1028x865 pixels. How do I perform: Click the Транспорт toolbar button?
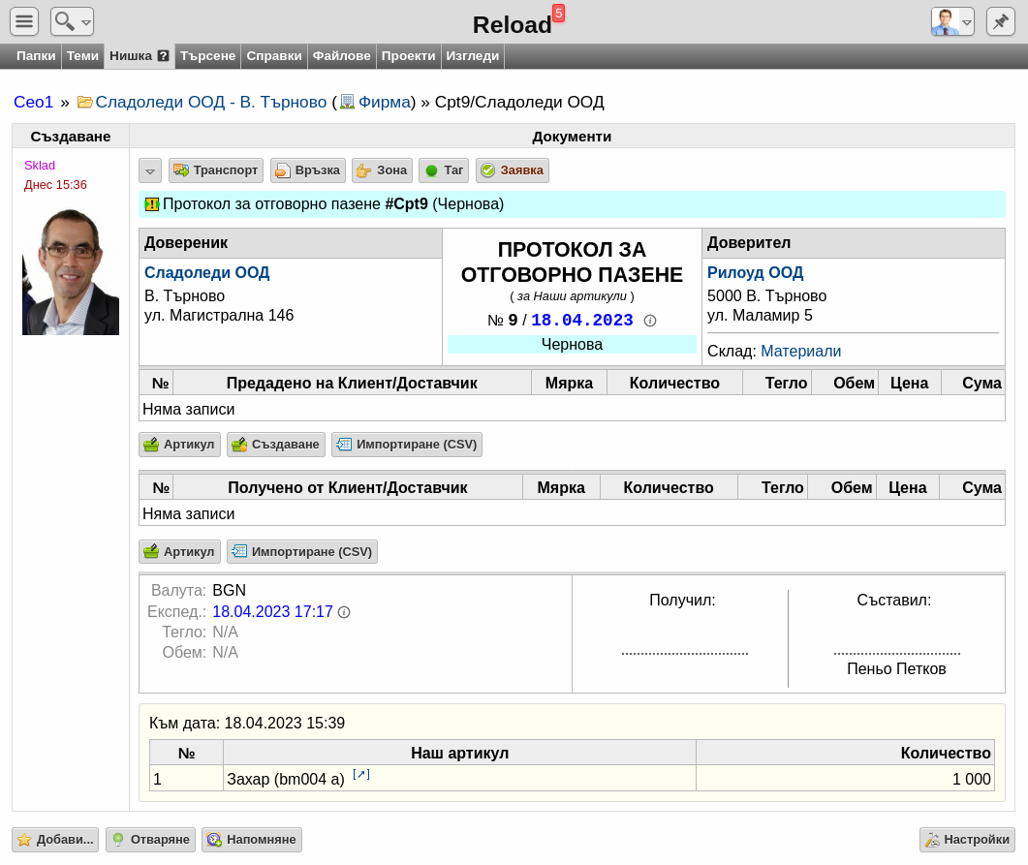coord(216,170)
